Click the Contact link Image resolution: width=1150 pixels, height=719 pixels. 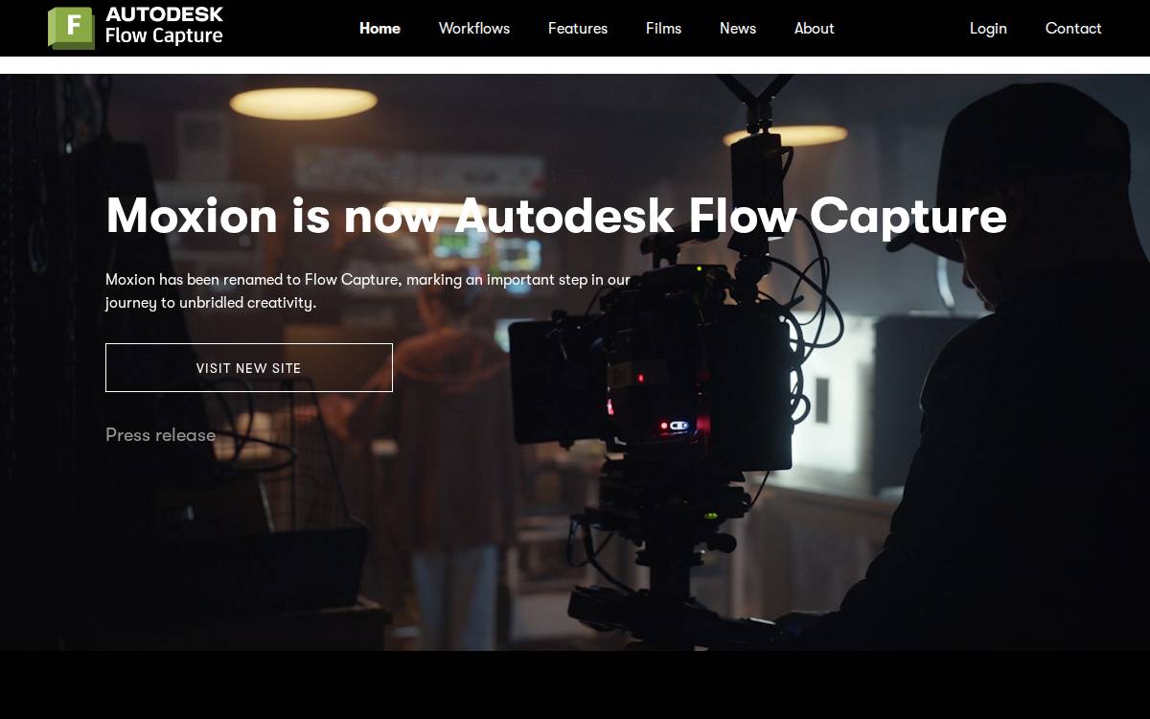[x=1073, y=29]
